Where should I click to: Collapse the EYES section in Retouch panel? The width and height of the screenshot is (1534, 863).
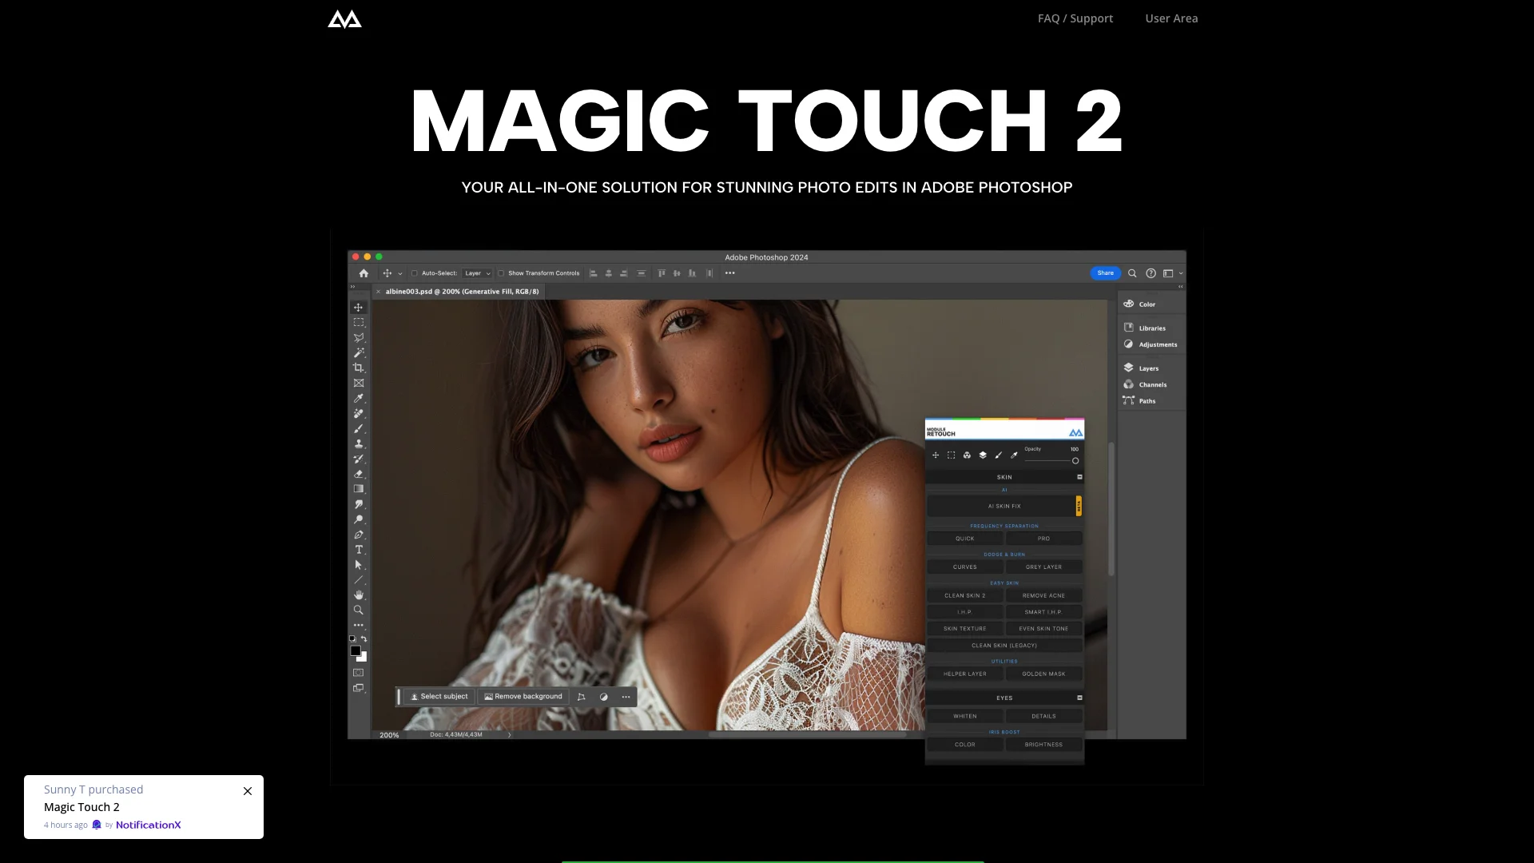coord(1080,698)
